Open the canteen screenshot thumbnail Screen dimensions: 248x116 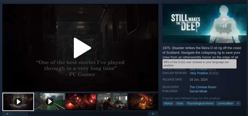click(112, 101)
